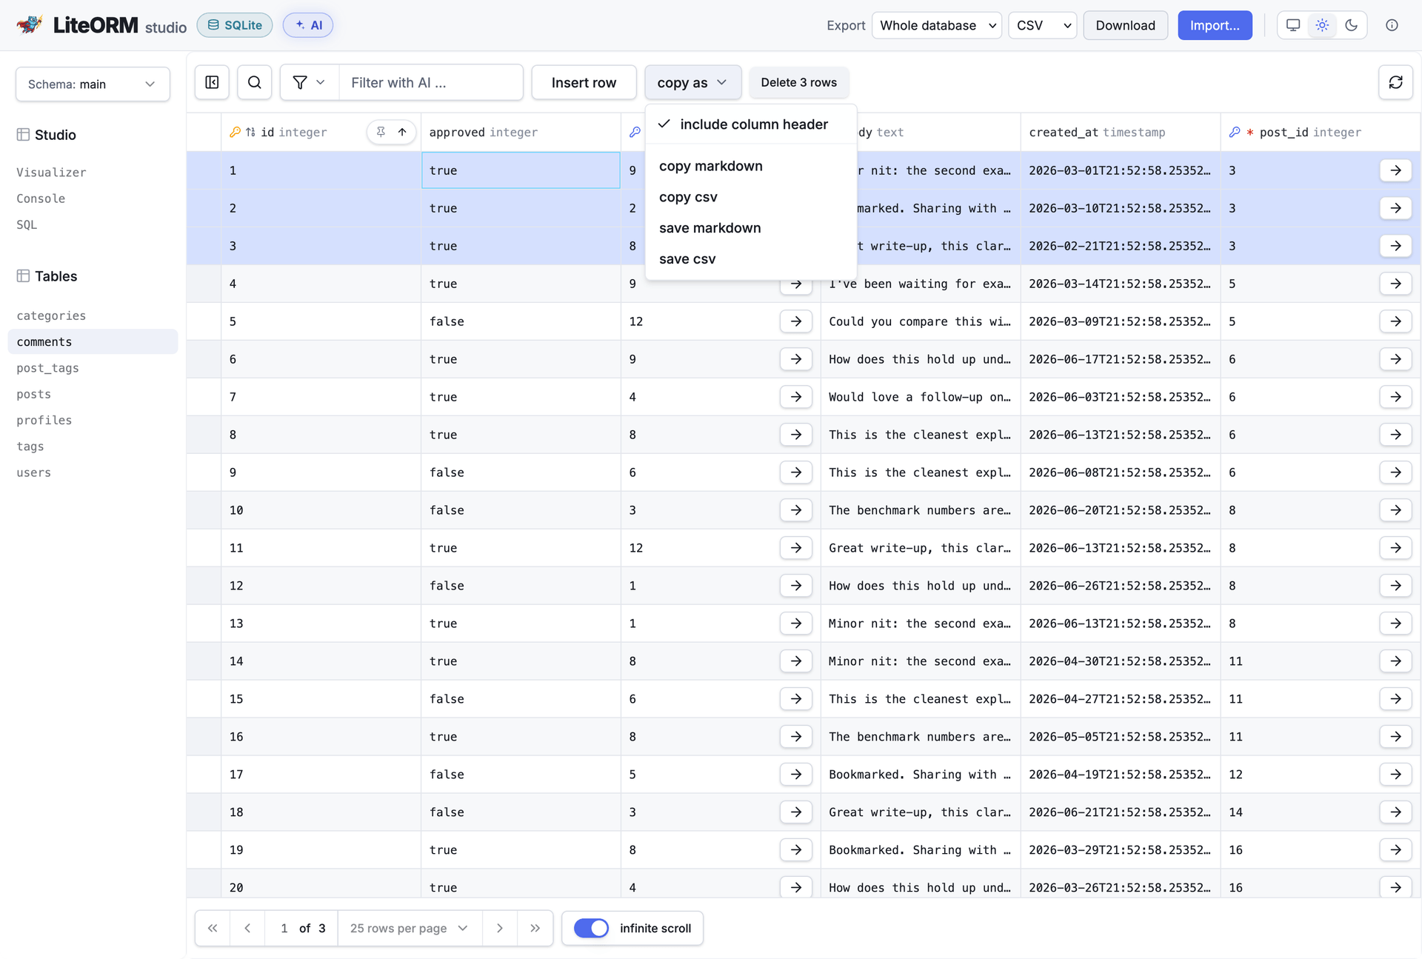Focus the Filter with AI input
The height and width of the screenshot is (959, 1422).
[430, 82]
